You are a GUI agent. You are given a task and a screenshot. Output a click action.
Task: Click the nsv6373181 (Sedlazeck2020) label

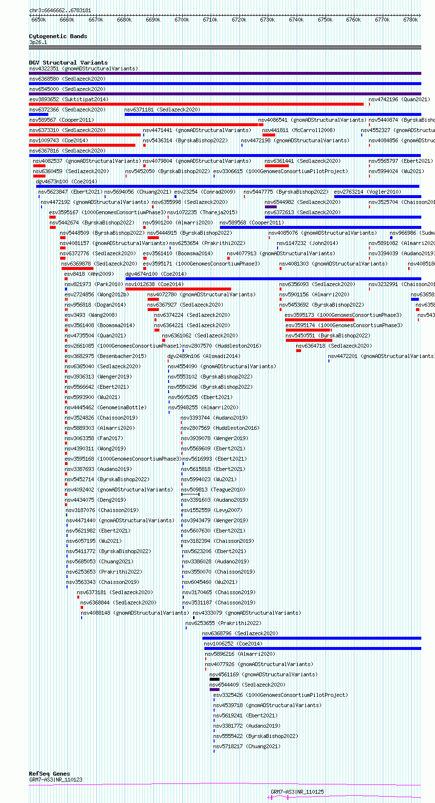pos(115,592)
